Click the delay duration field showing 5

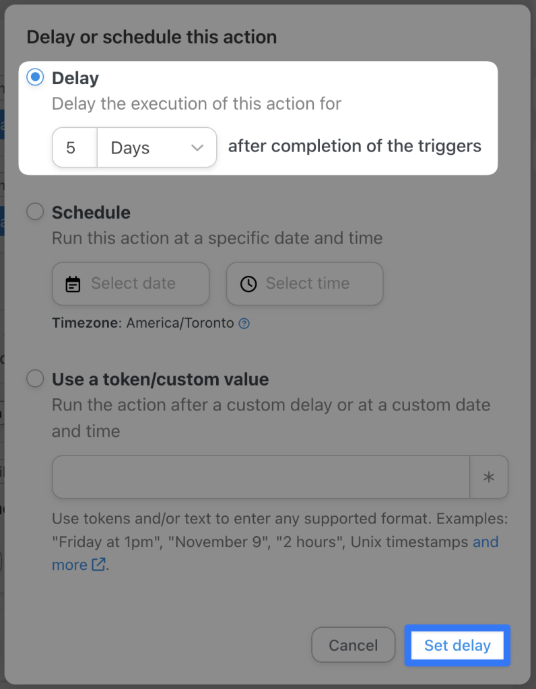coord(74,147)
